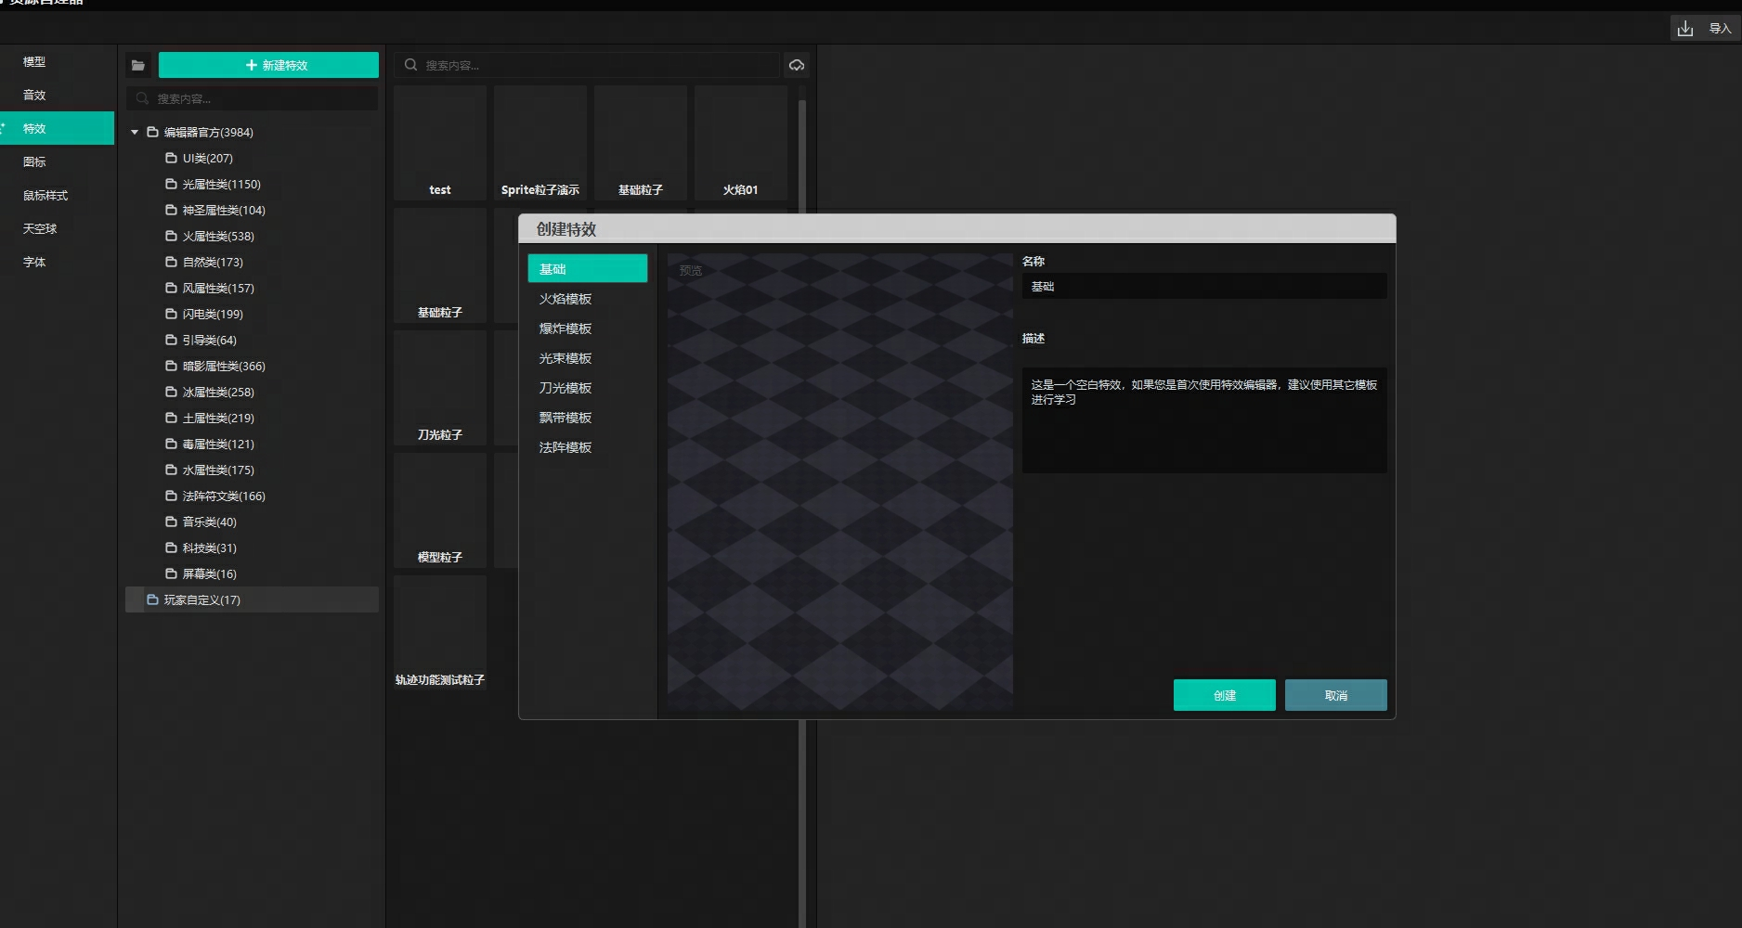
Task: Open the 轨迹功能测试粒子 effect thumbnail
Action: (440, 633)
